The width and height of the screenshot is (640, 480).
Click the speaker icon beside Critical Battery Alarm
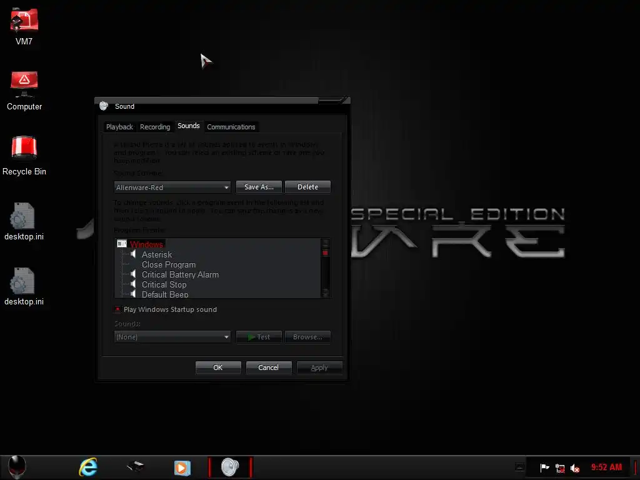(x=134, y=274)
